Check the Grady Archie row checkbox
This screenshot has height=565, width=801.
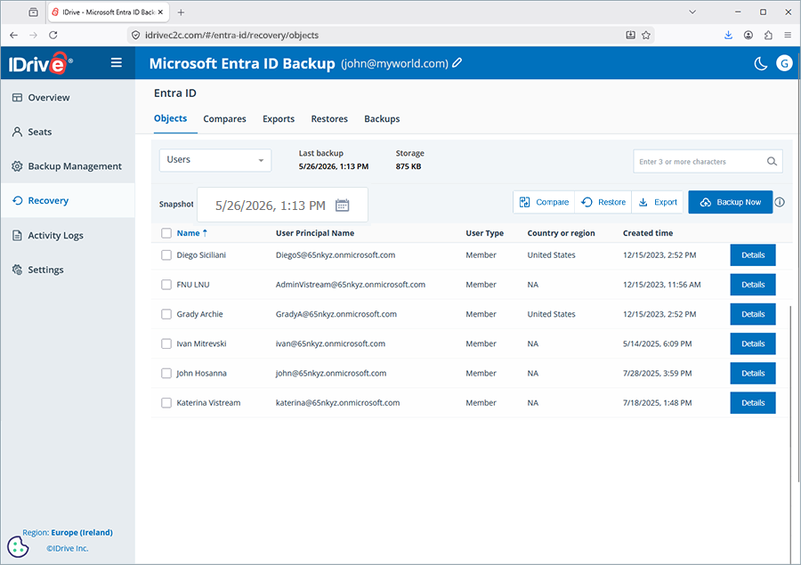click(166, 314)
